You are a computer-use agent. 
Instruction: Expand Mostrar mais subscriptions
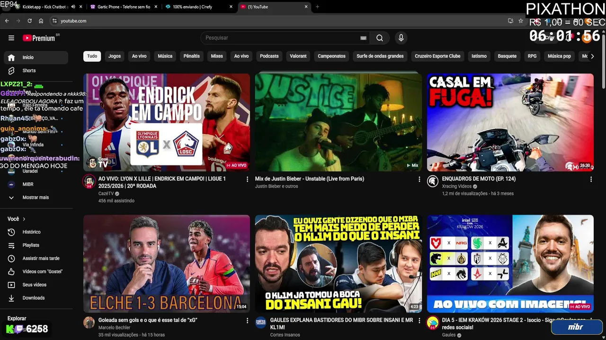[x=36, y=197]
